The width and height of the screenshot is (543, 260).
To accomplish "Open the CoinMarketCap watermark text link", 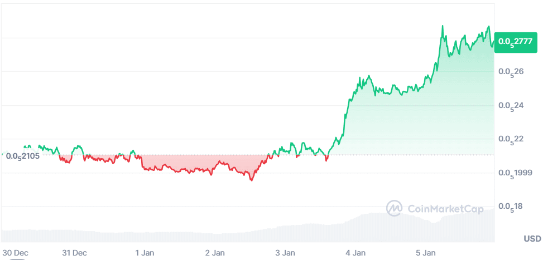I will (x=445, y=209).
